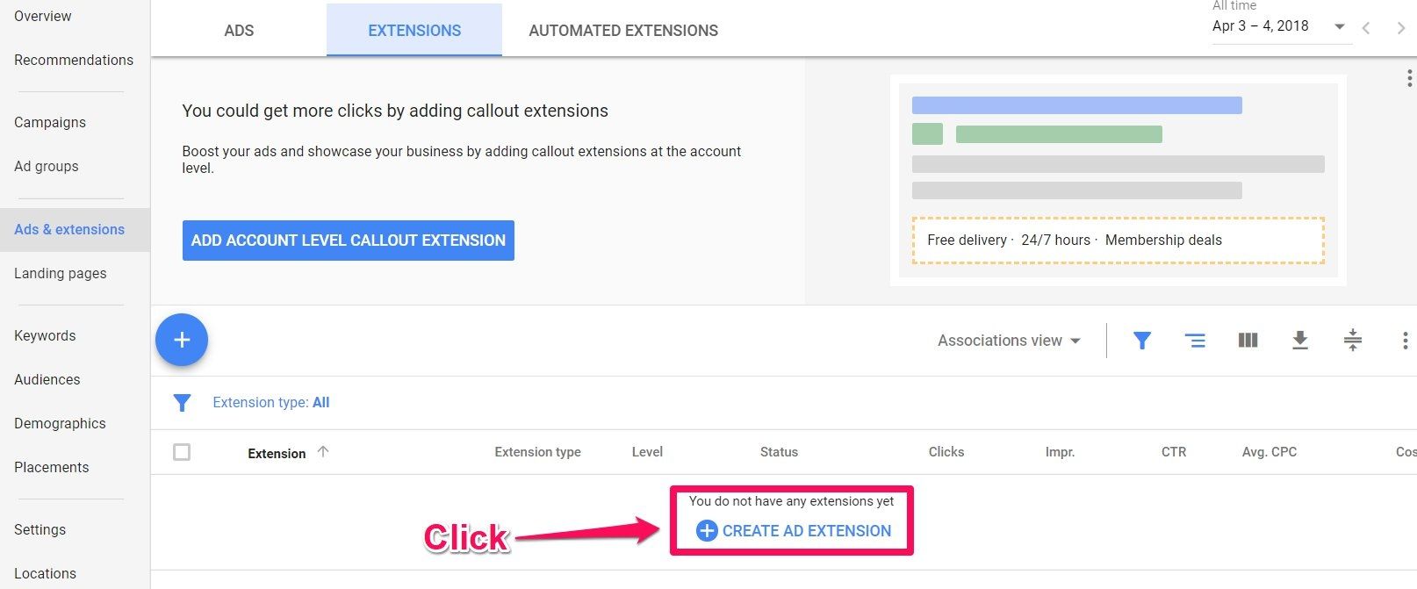Click 'You do not have any extensions yet' text
Image resolution: width=1417 pixels, height=589 pixels.
792,501
